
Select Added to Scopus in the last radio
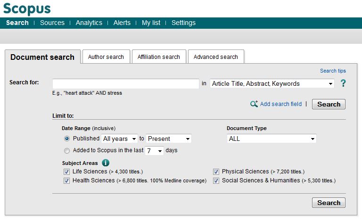coord(67,151)
